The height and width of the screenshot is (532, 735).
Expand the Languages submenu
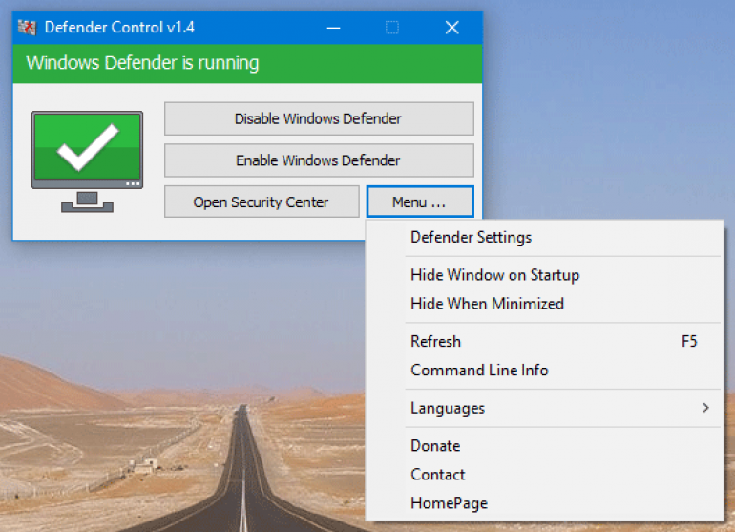tap(545, 408)
